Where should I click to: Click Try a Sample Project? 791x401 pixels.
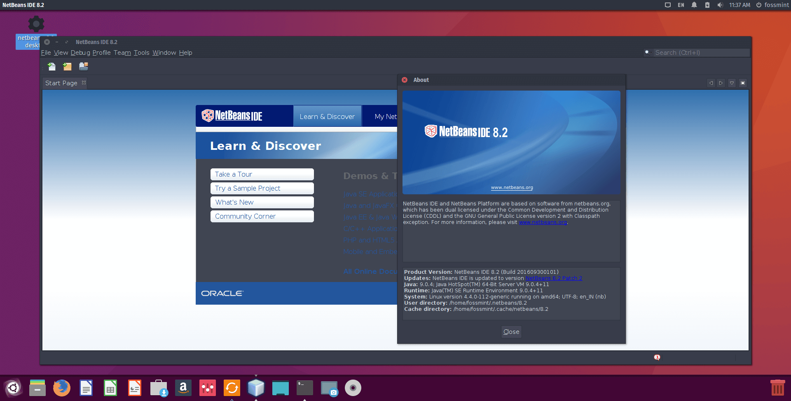pos(262,188)
